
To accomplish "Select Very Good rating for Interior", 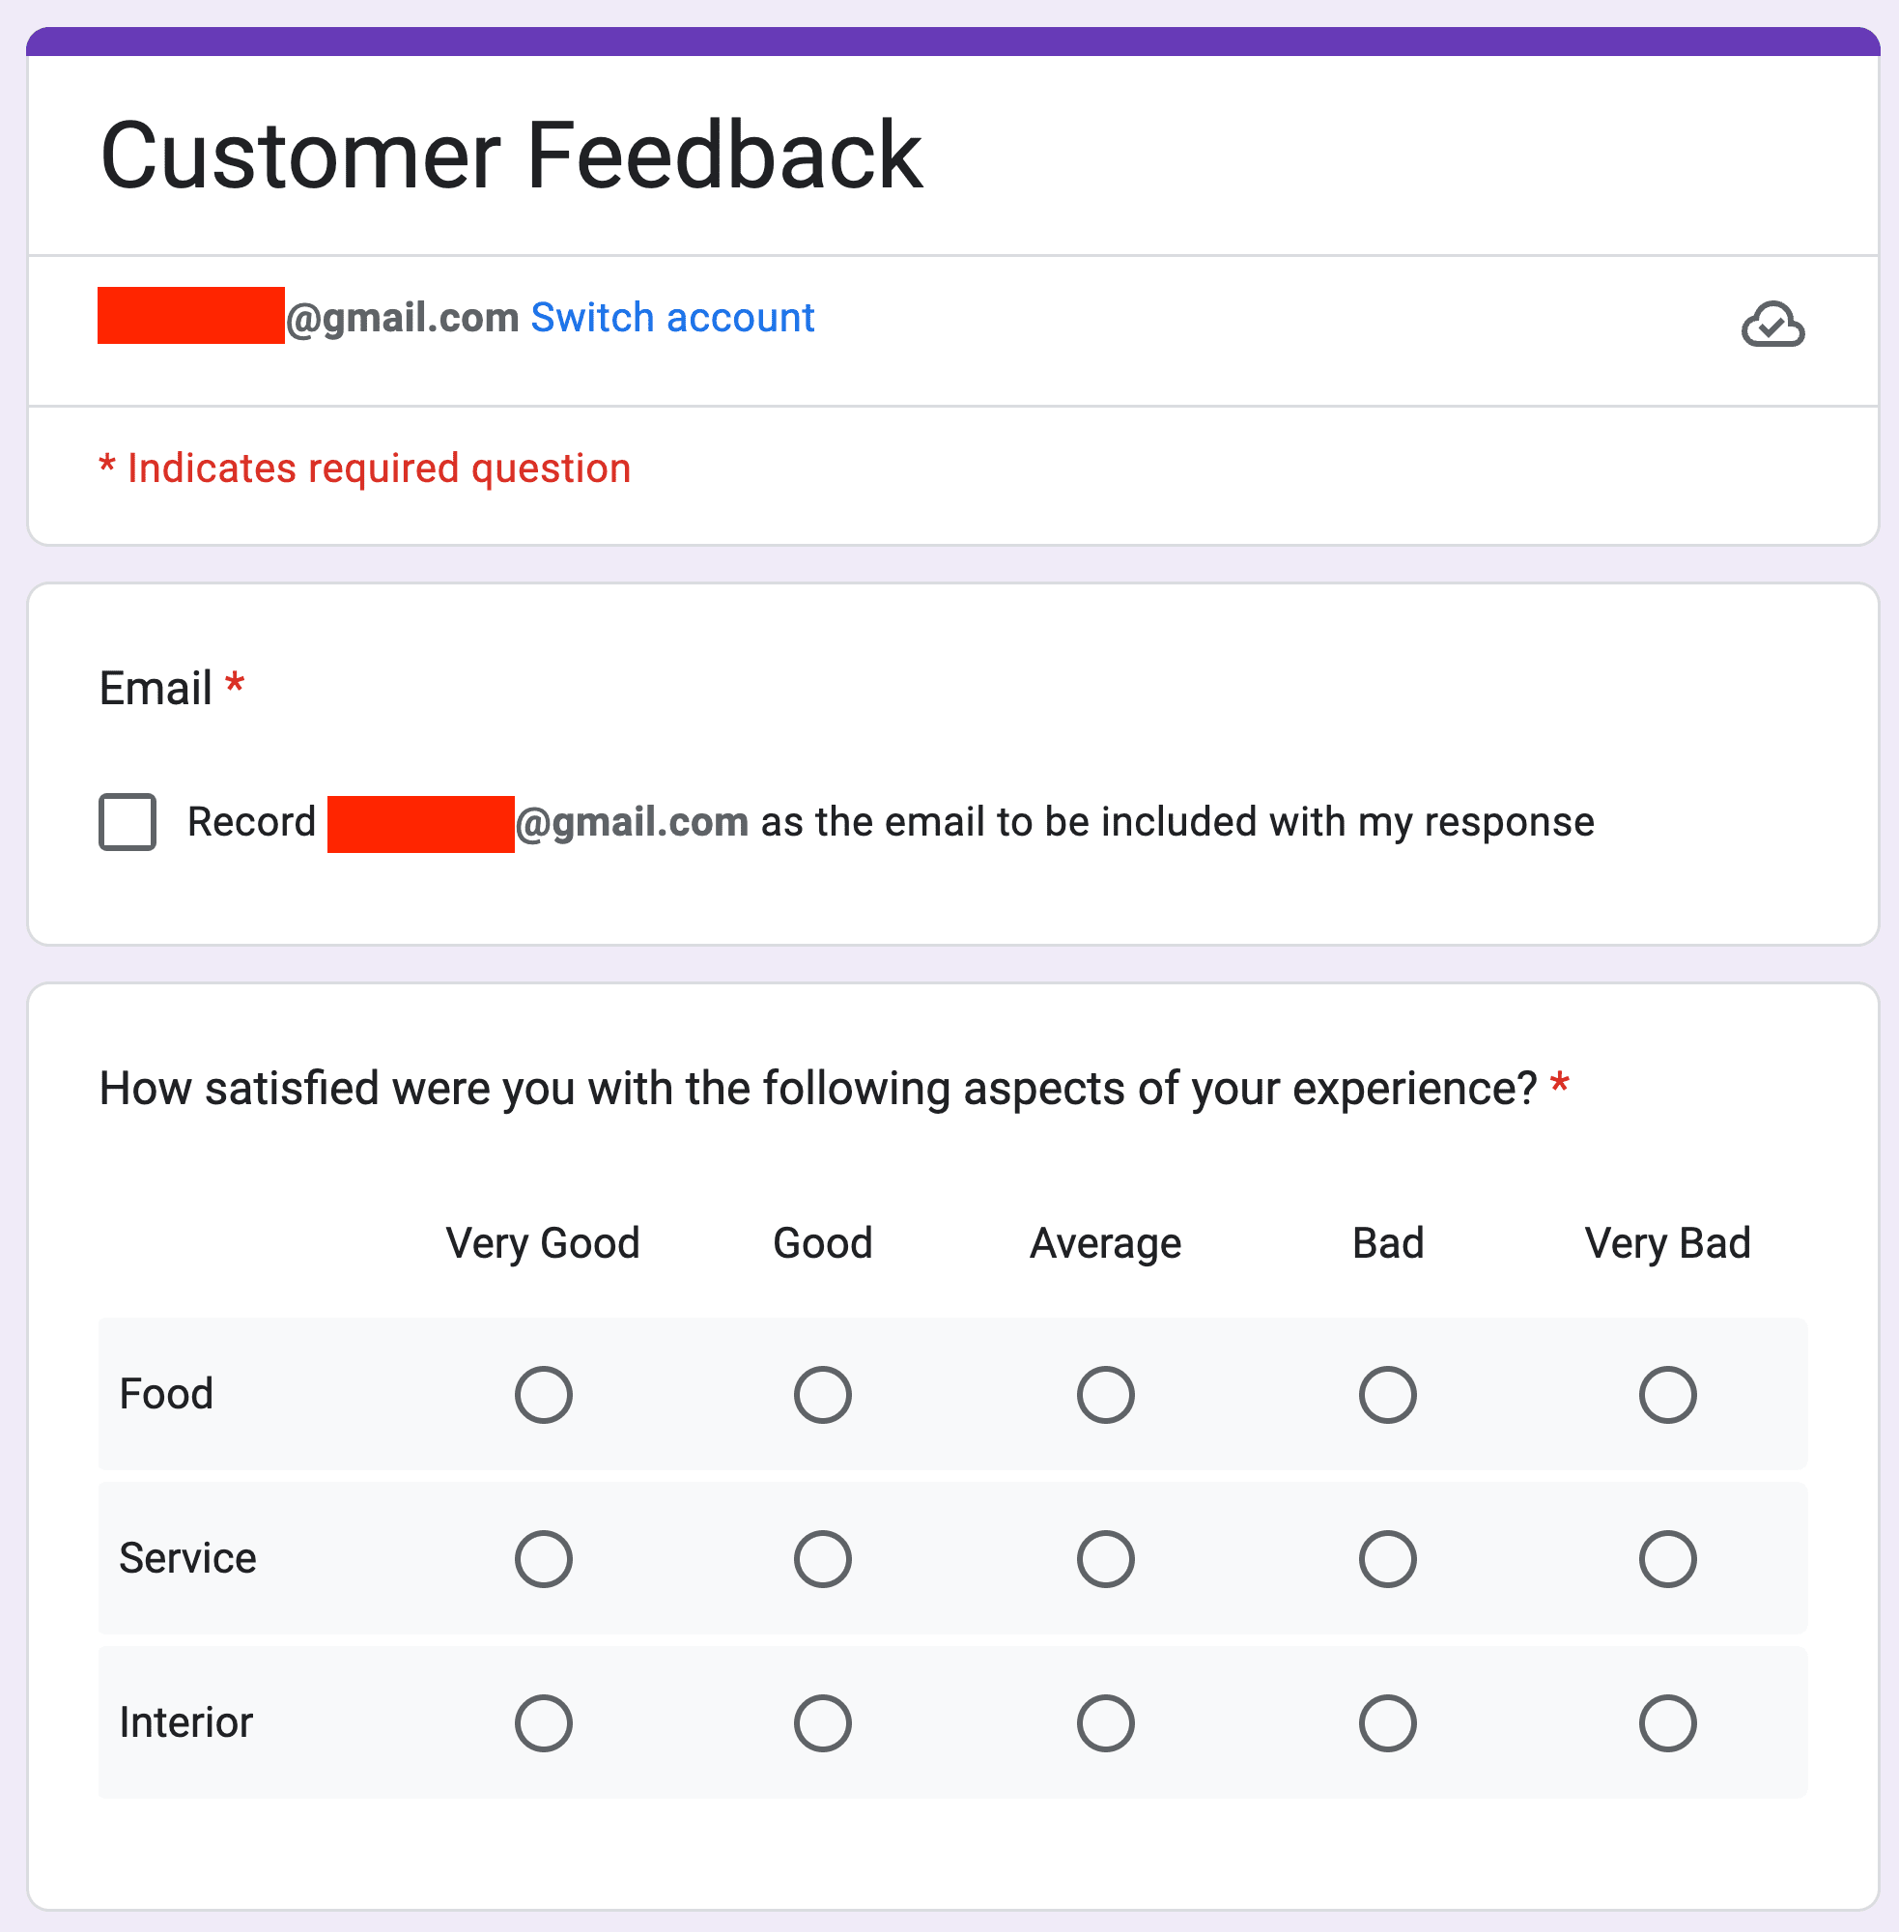I will [x=544, y=1721].
